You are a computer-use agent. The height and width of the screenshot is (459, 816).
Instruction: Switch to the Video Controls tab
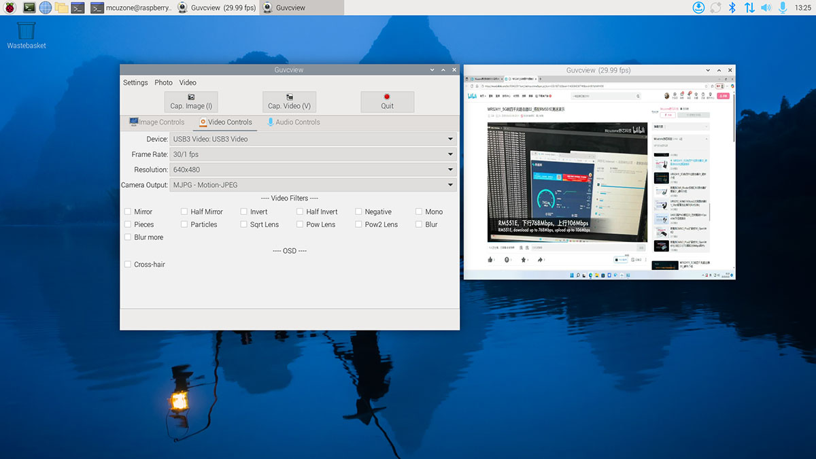click(225, 122)
